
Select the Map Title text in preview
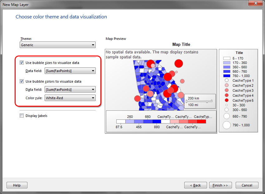click(181, 44)
